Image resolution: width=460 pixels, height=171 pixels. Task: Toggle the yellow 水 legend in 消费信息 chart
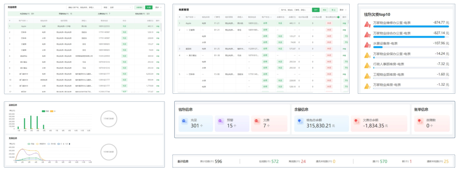click(53, 111)
